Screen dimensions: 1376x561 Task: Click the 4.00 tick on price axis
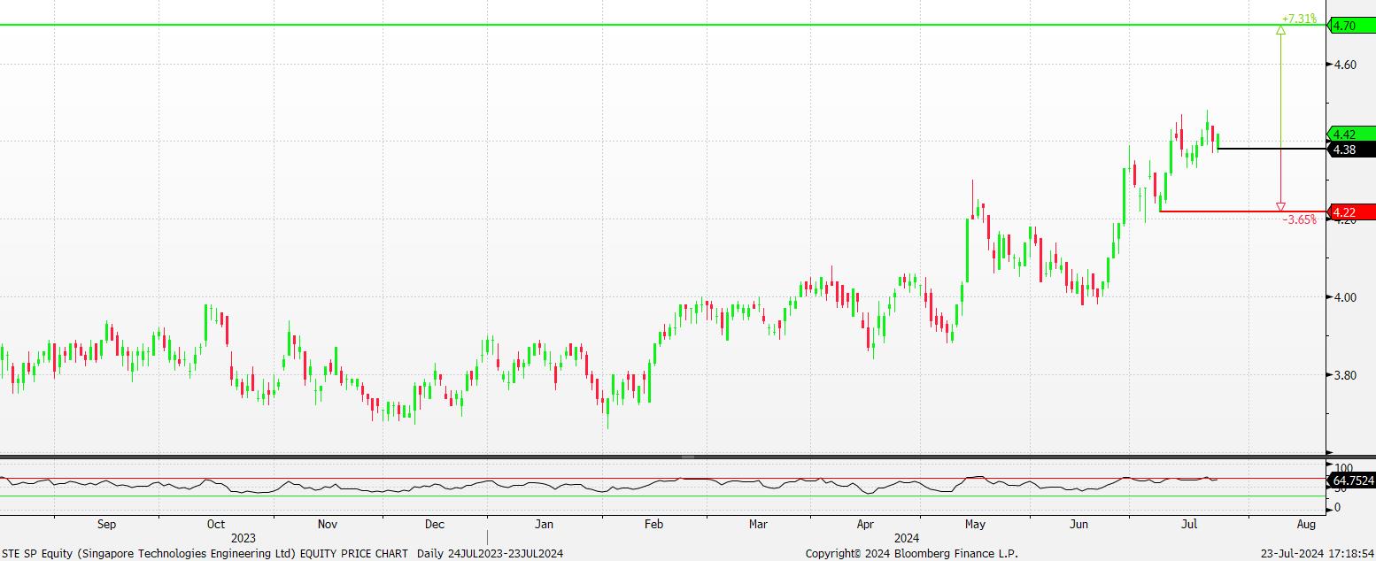1346,297
